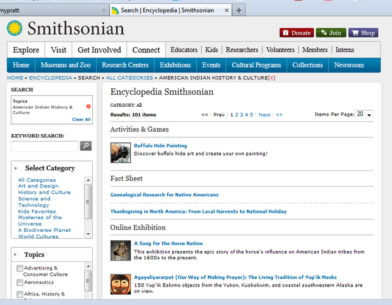Select Cultural Programs in navigation bar
392x305 pixels.
click(256, 65)
